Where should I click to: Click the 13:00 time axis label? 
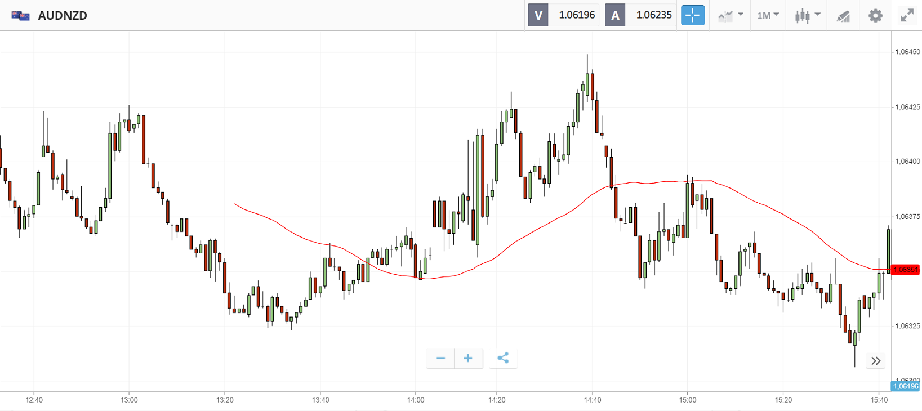[129, 400]
